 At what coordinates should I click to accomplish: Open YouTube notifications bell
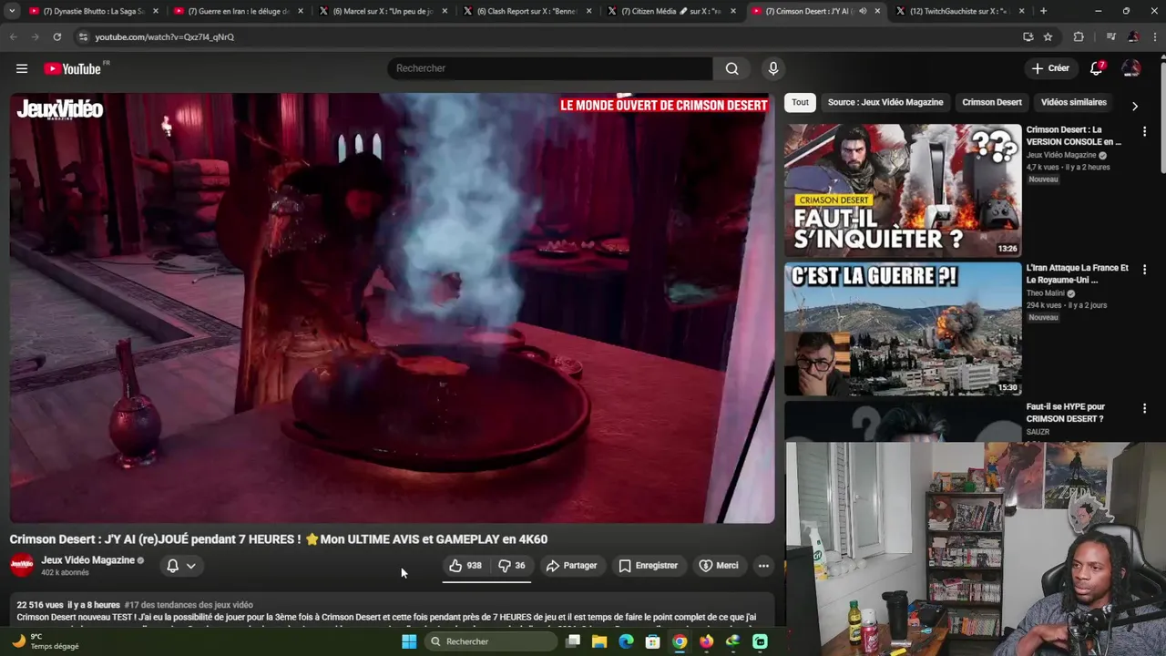[x=1097, y=68]
